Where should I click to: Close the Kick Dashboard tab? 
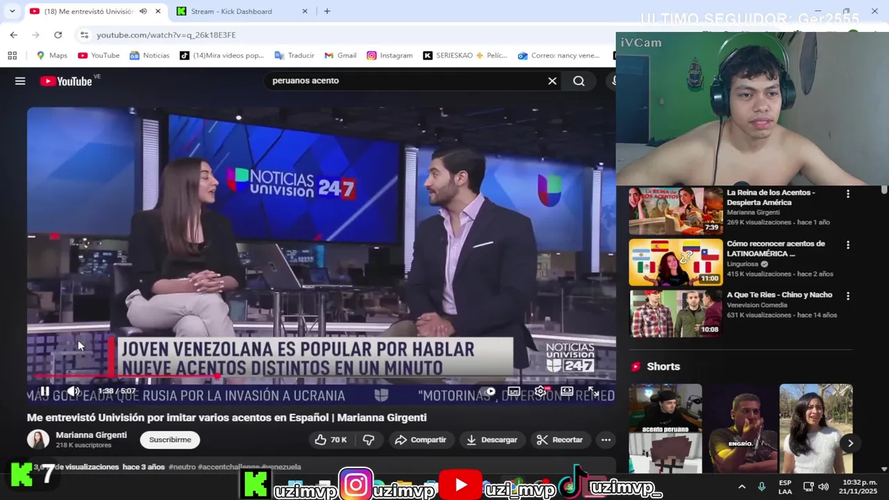coord(305,11)
